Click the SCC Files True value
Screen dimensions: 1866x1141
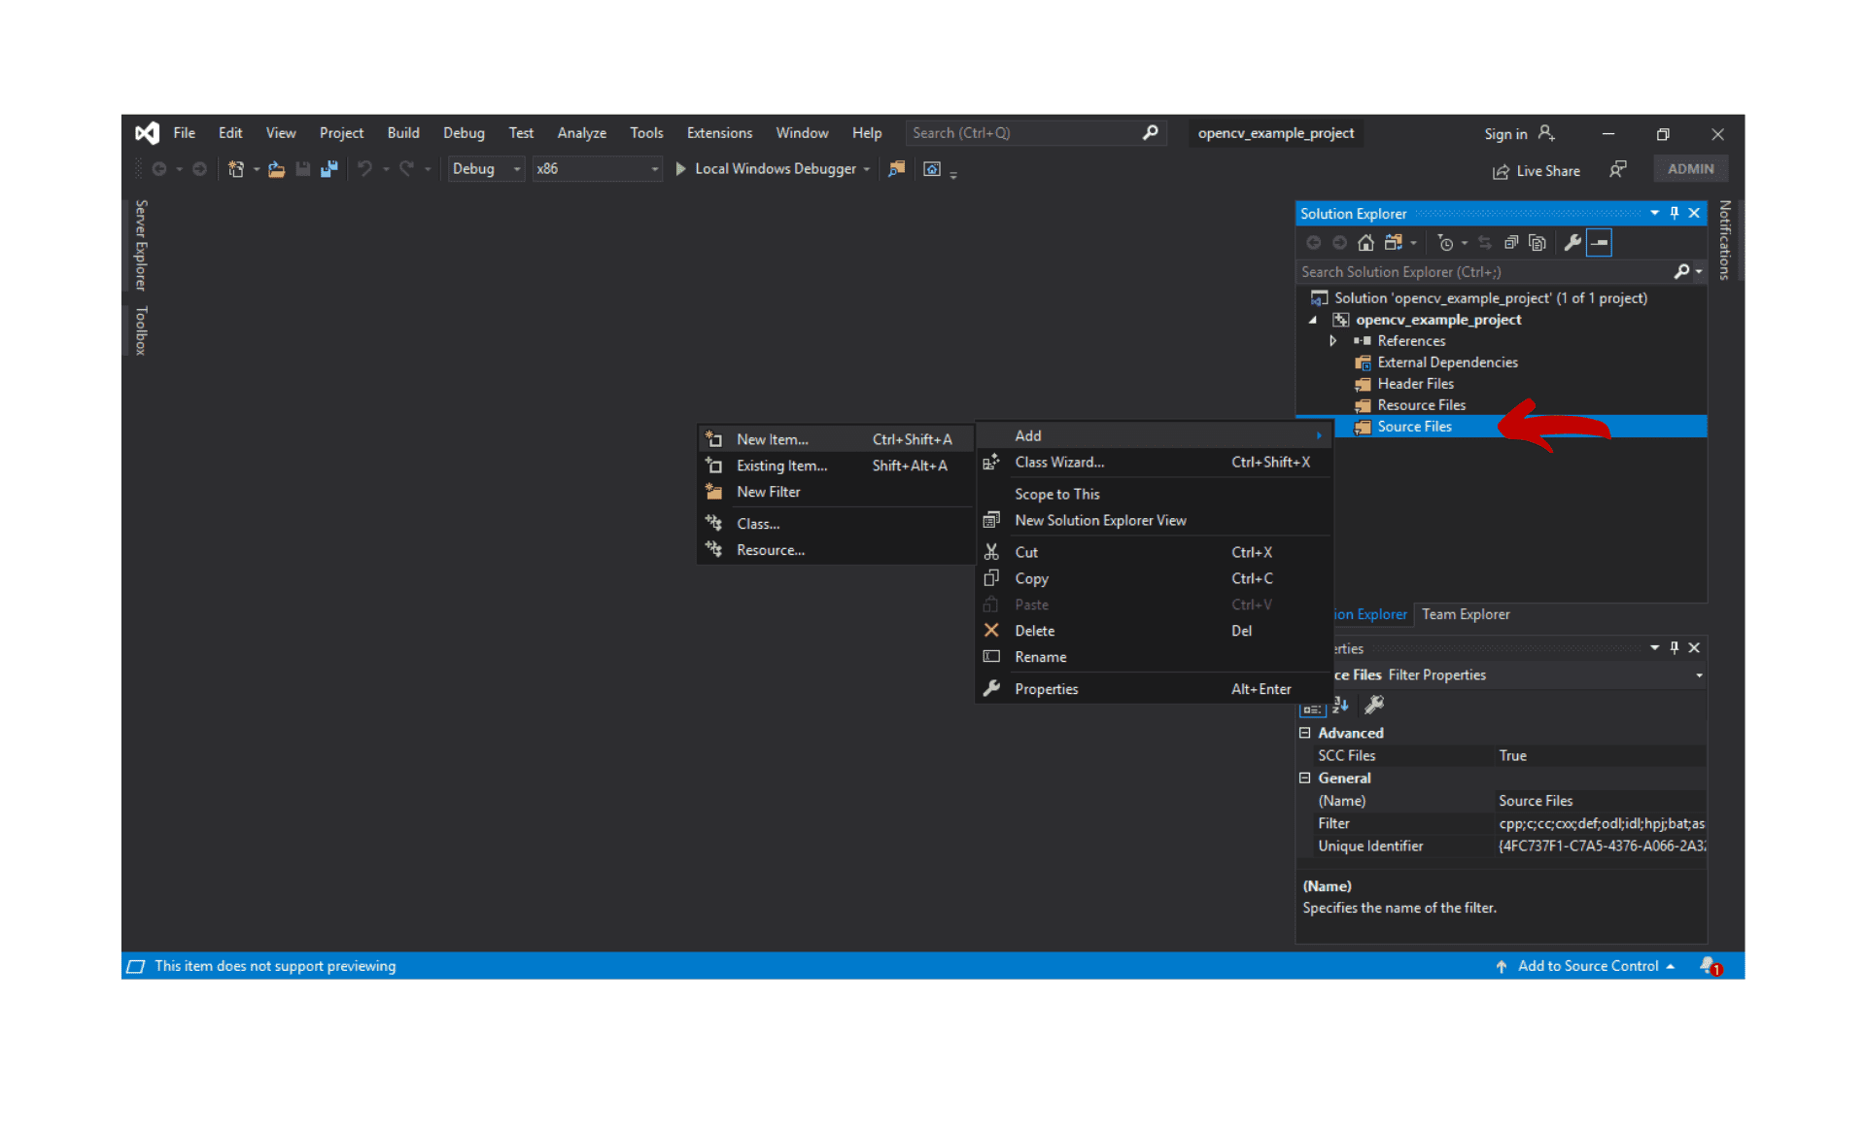pyautogui.click(x=1600, y=756)
